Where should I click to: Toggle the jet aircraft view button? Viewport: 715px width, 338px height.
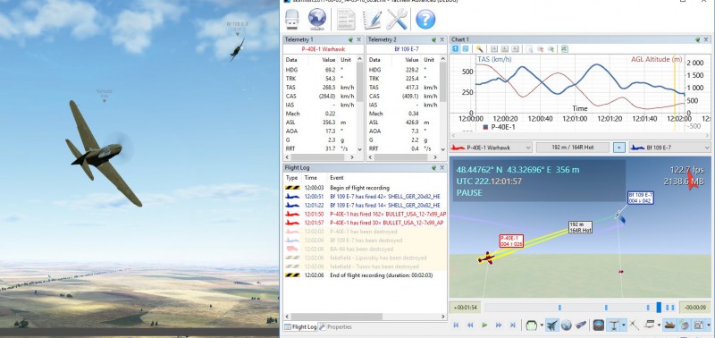tap(551, 325)
